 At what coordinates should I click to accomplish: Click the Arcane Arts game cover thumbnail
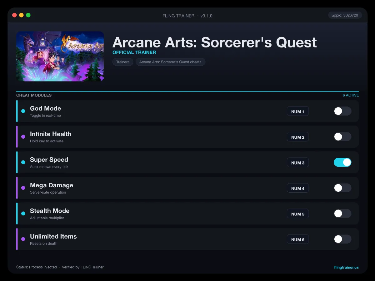click(60, 56)
